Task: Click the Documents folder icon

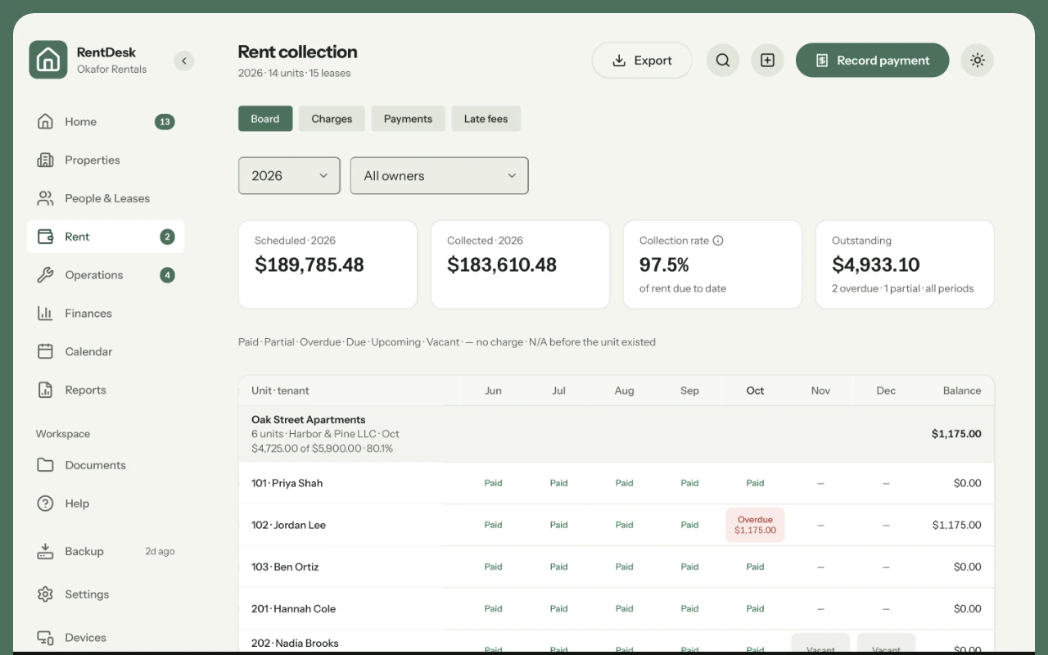Action: [46, 465]
